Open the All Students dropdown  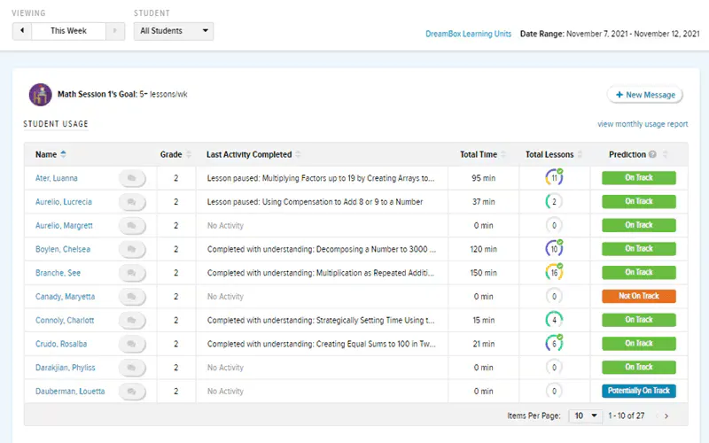click(174, 31)
